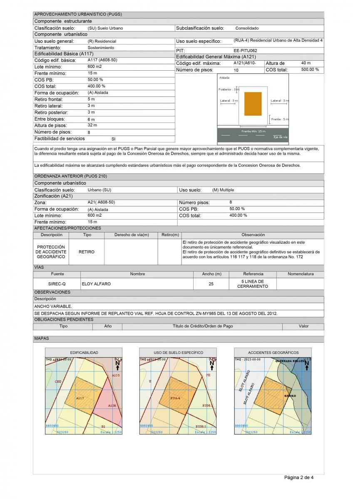
Task: Click the 'Consolidado' subclassification value
Action: [247, 28]
